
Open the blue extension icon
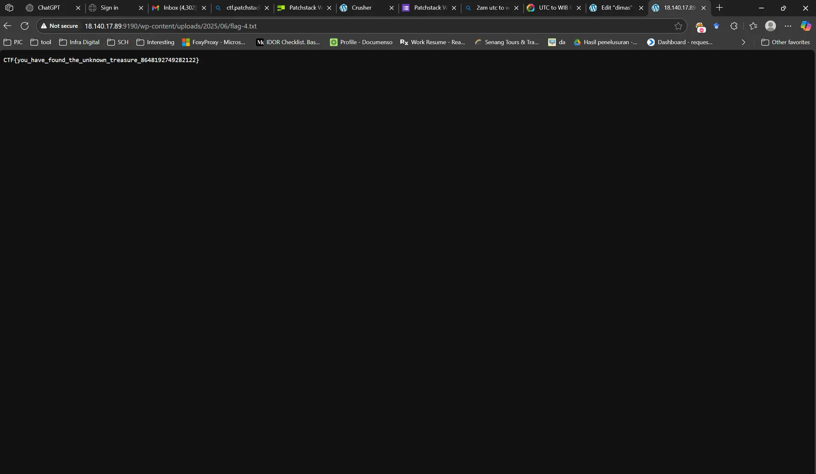(x=717, y=26)
